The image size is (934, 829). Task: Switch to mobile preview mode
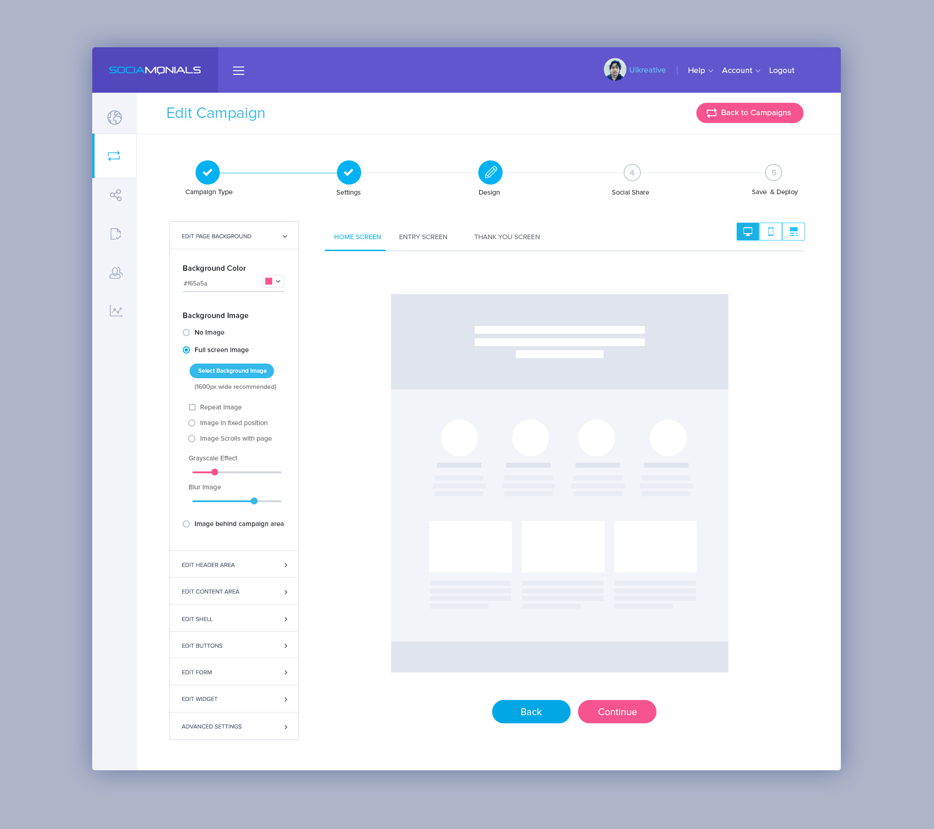coord(770,231)
